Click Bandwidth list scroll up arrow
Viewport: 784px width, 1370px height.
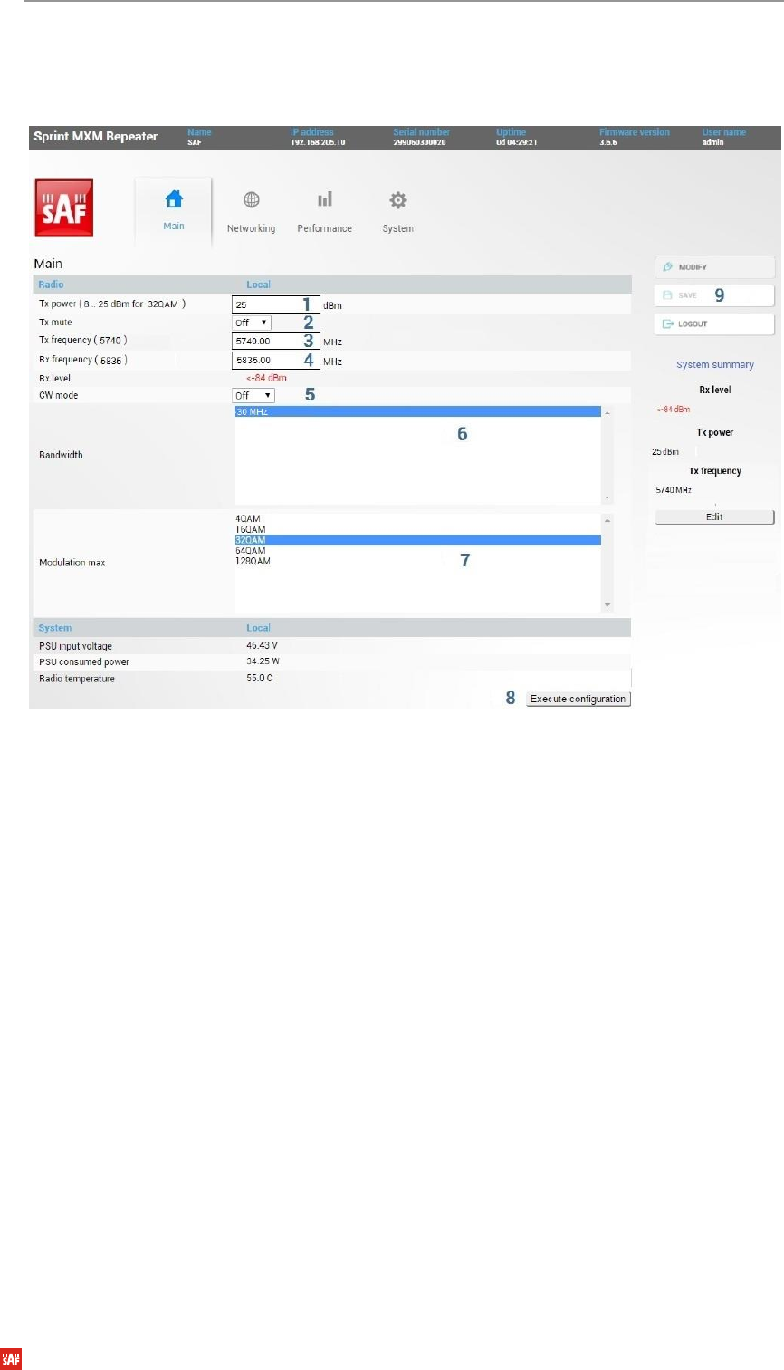click(x=607, y=412)
